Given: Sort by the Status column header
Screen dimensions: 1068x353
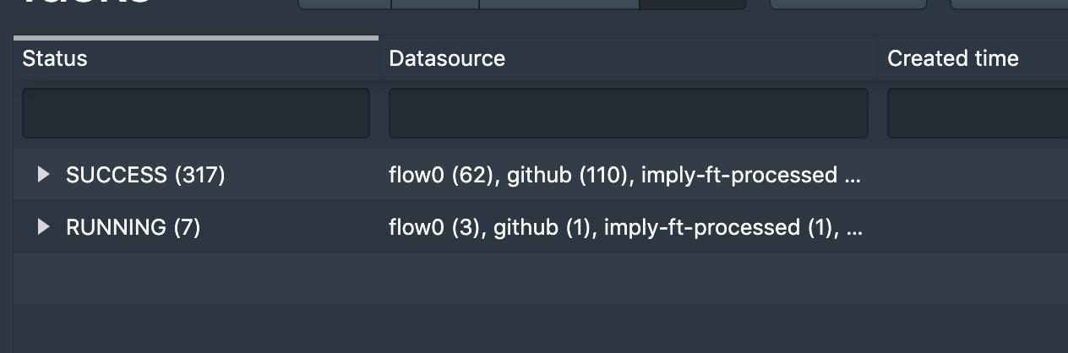Looking at the screenshot, I should (x=55, y=58).
